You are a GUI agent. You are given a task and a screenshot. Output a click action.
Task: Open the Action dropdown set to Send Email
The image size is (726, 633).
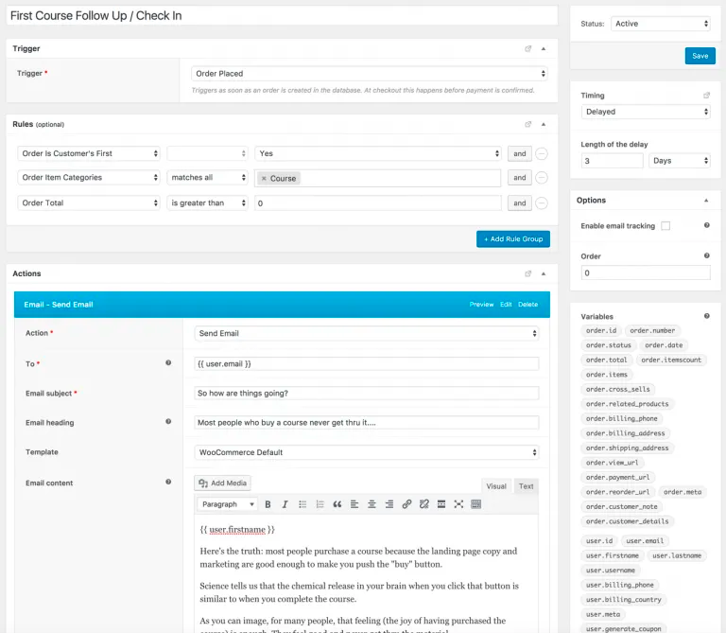[366, 333]
